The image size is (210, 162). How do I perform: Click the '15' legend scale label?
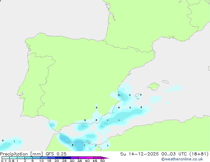(x=49, y=161)
